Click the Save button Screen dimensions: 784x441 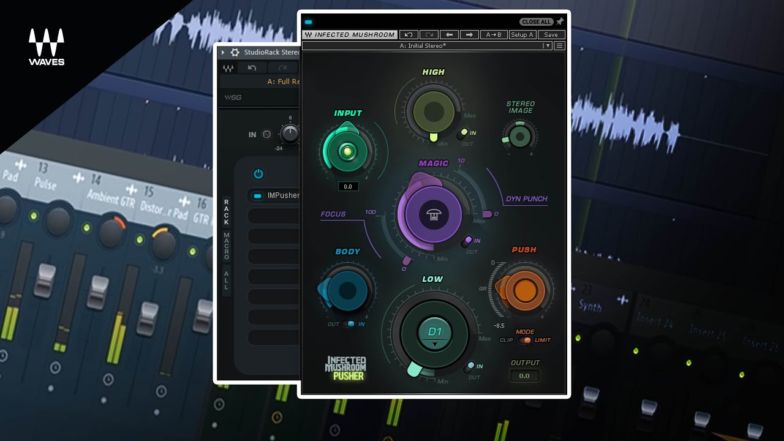pyautogui.click(x=551, y=35)
